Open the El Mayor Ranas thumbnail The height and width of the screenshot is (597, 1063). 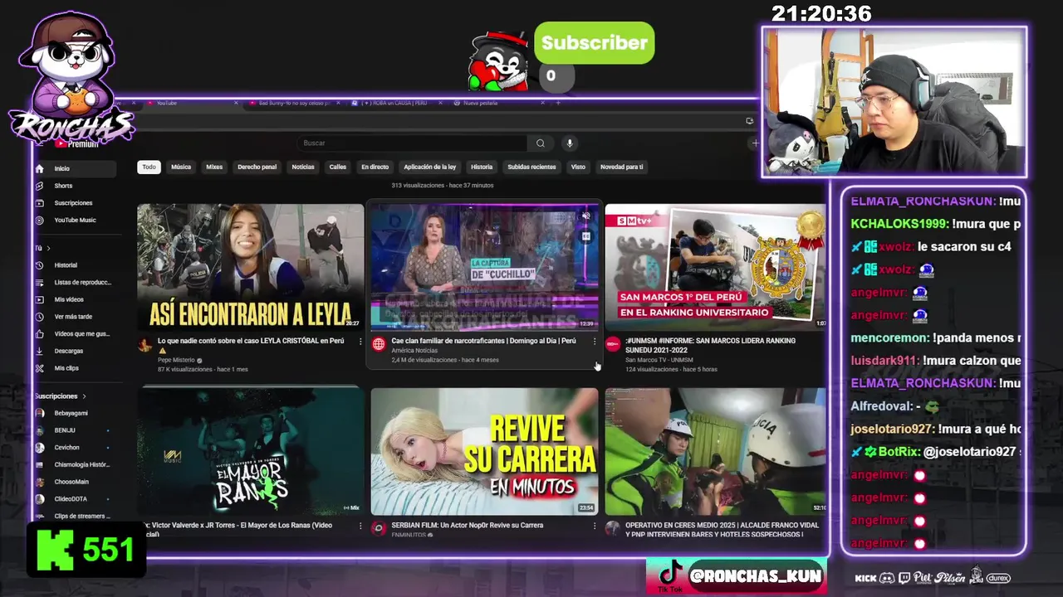250,452
